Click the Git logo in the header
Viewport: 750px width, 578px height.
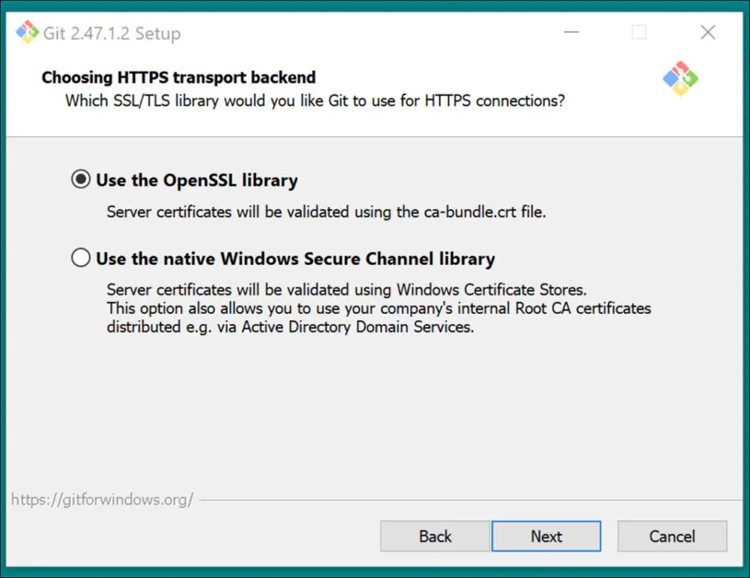coord(680,80)
